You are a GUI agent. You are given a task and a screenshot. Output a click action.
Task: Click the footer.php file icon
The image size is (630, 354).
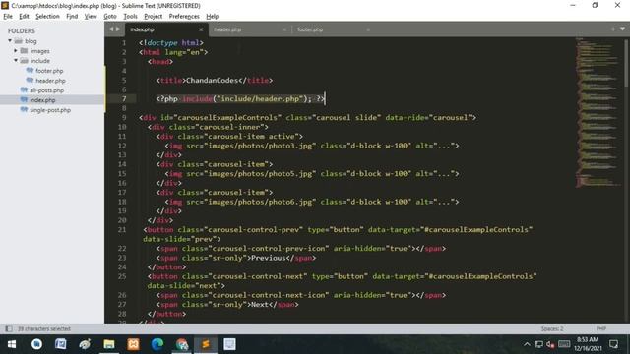tap(30, 71)
